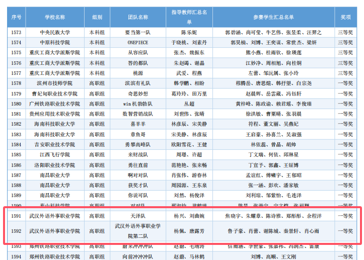
Task: Click the 武汉外语外事职业学院第二队 team cell
Action: click(x=138, y=231)
